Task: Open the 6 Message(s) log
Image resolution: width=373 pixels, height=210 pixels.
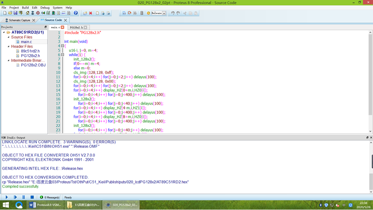Action: pos(49,198)
